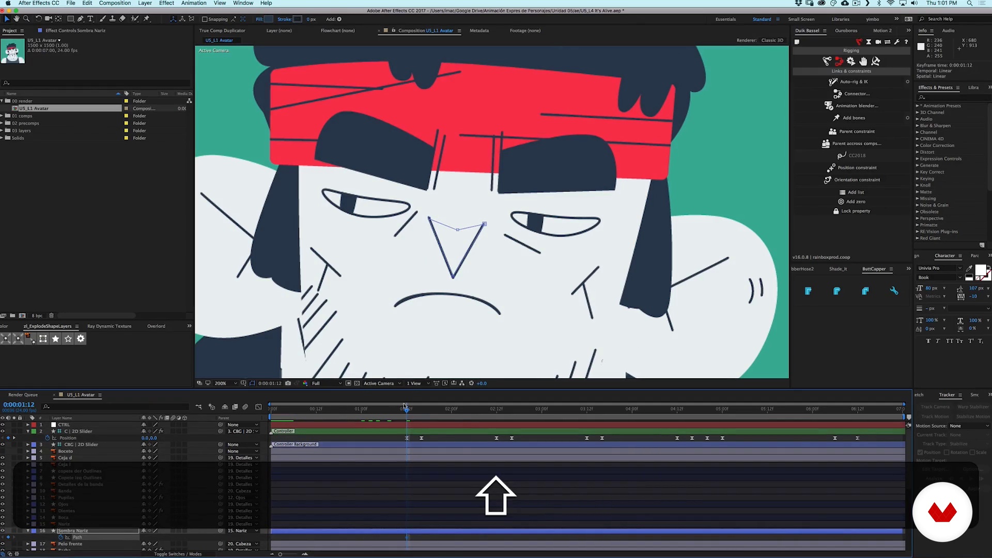
Task: Click first ButtCapper blue cap icon
Action: [x=809, y=291]
